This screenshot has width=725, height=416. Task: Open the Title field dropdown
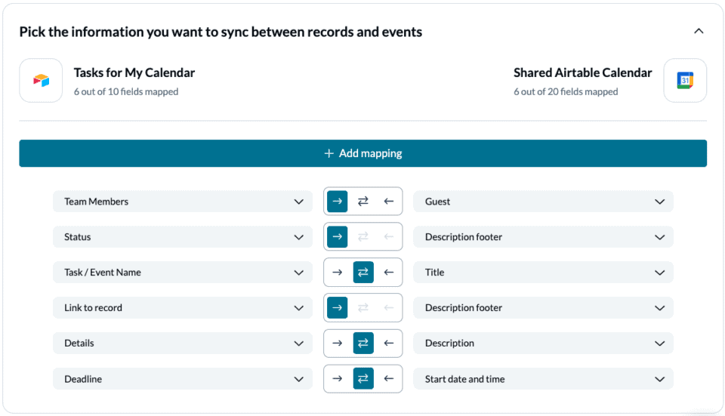pos(543,273)
